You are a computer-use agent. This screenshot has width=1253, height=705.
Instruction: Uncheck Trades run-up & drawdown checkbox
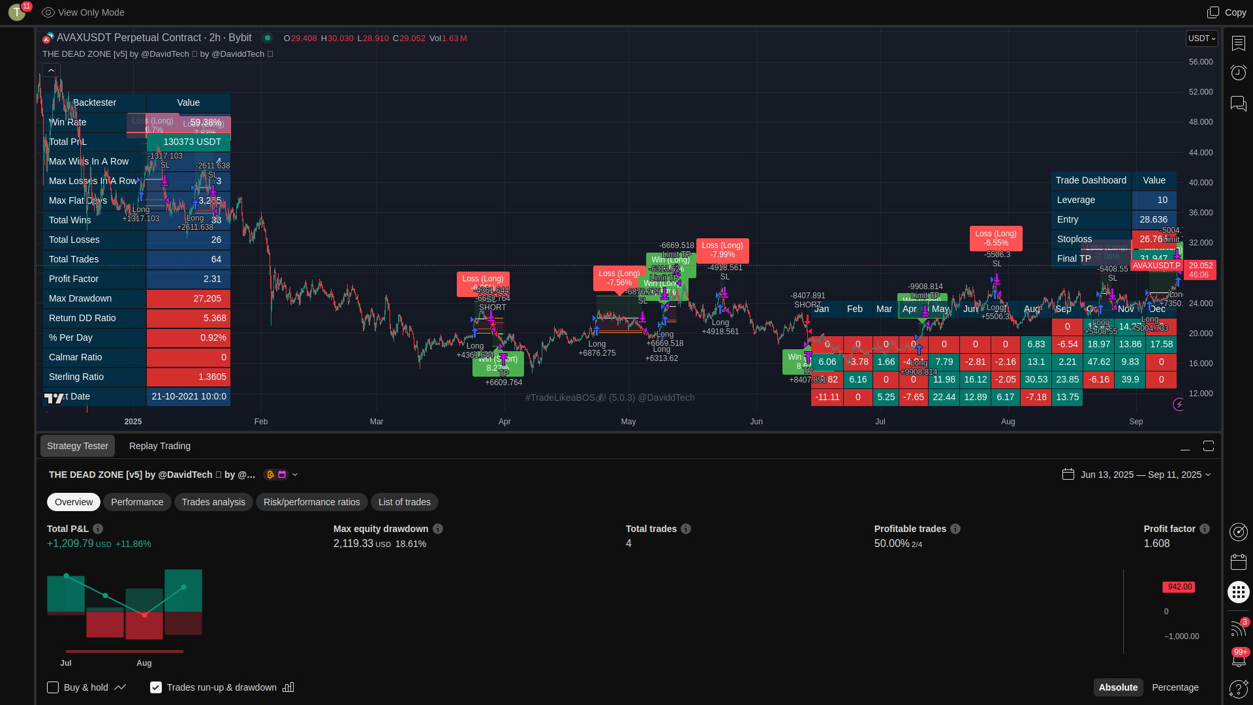click(156, 687)
